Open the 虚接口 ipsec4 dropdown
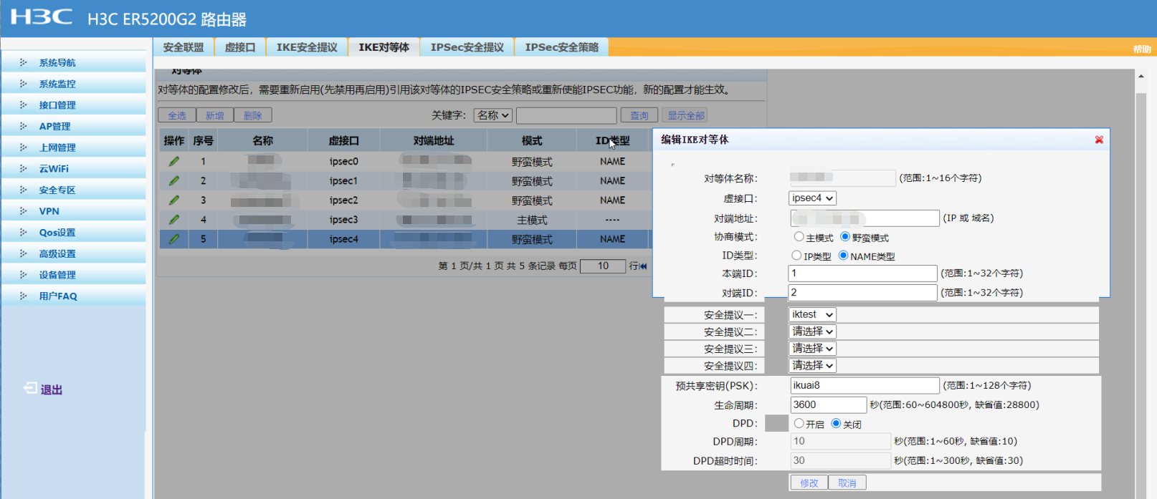This screenshot has height=499, width=1157. [812, 198]
